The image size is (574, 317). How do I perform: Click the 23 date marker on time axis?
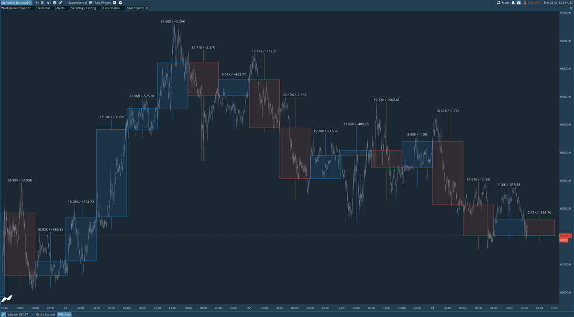coord(432,308)
